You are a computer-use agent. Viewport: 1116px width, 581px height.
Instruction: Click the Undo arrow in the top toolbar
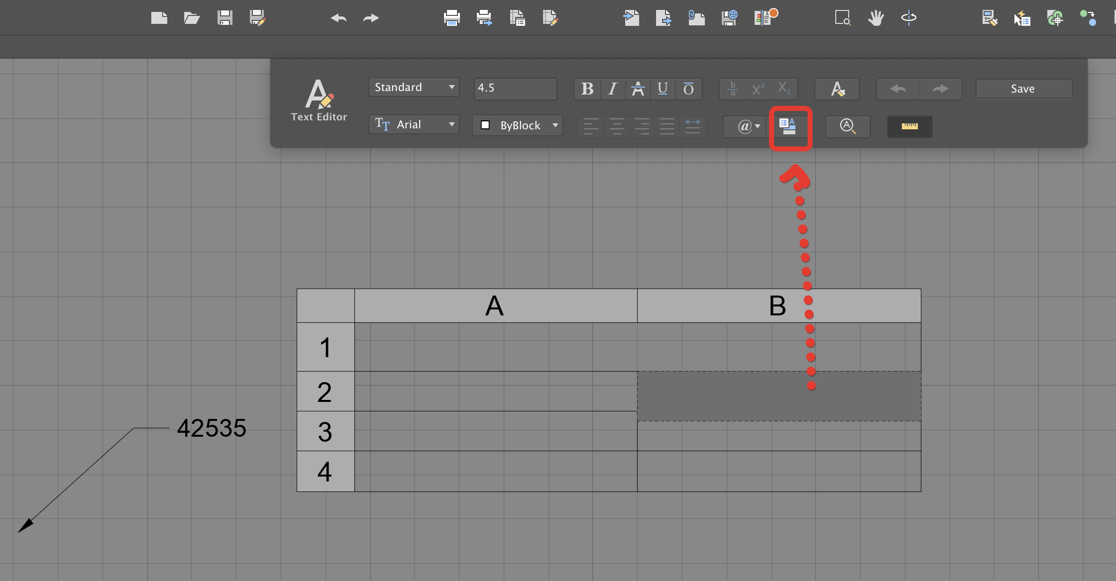click(x=338, y=18)
